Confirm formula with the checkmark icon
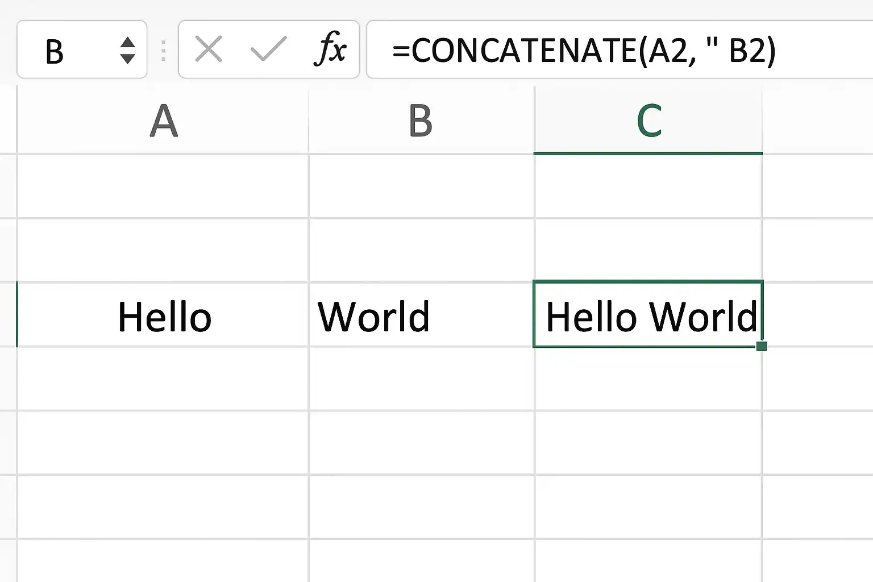 (268, 49)
